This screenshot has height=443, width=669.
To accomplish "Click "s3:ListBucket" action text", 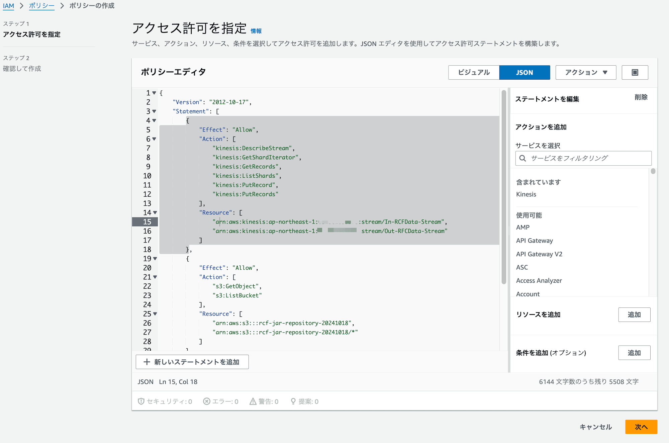I will click(237, 295).
